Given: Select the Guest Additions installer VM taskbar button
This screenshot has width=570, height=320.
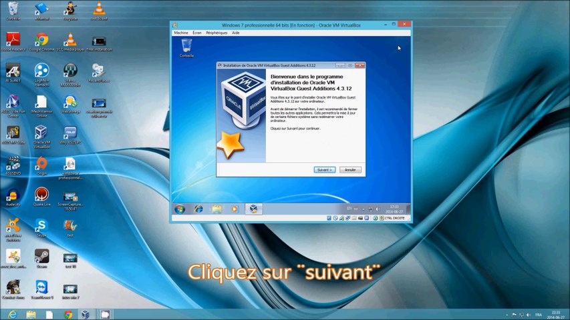Looking at the screenshot, I should coord(253,209).
